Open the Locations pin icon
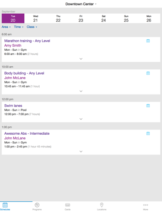The image size is (162, 212). pyautogui.click(x=102, y=205)
